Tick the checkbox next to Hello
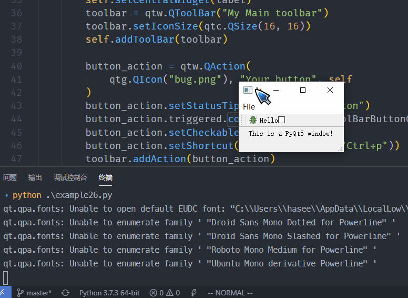Image resolution: width=408 pixels, height=298 pixels. click(282, 121)
